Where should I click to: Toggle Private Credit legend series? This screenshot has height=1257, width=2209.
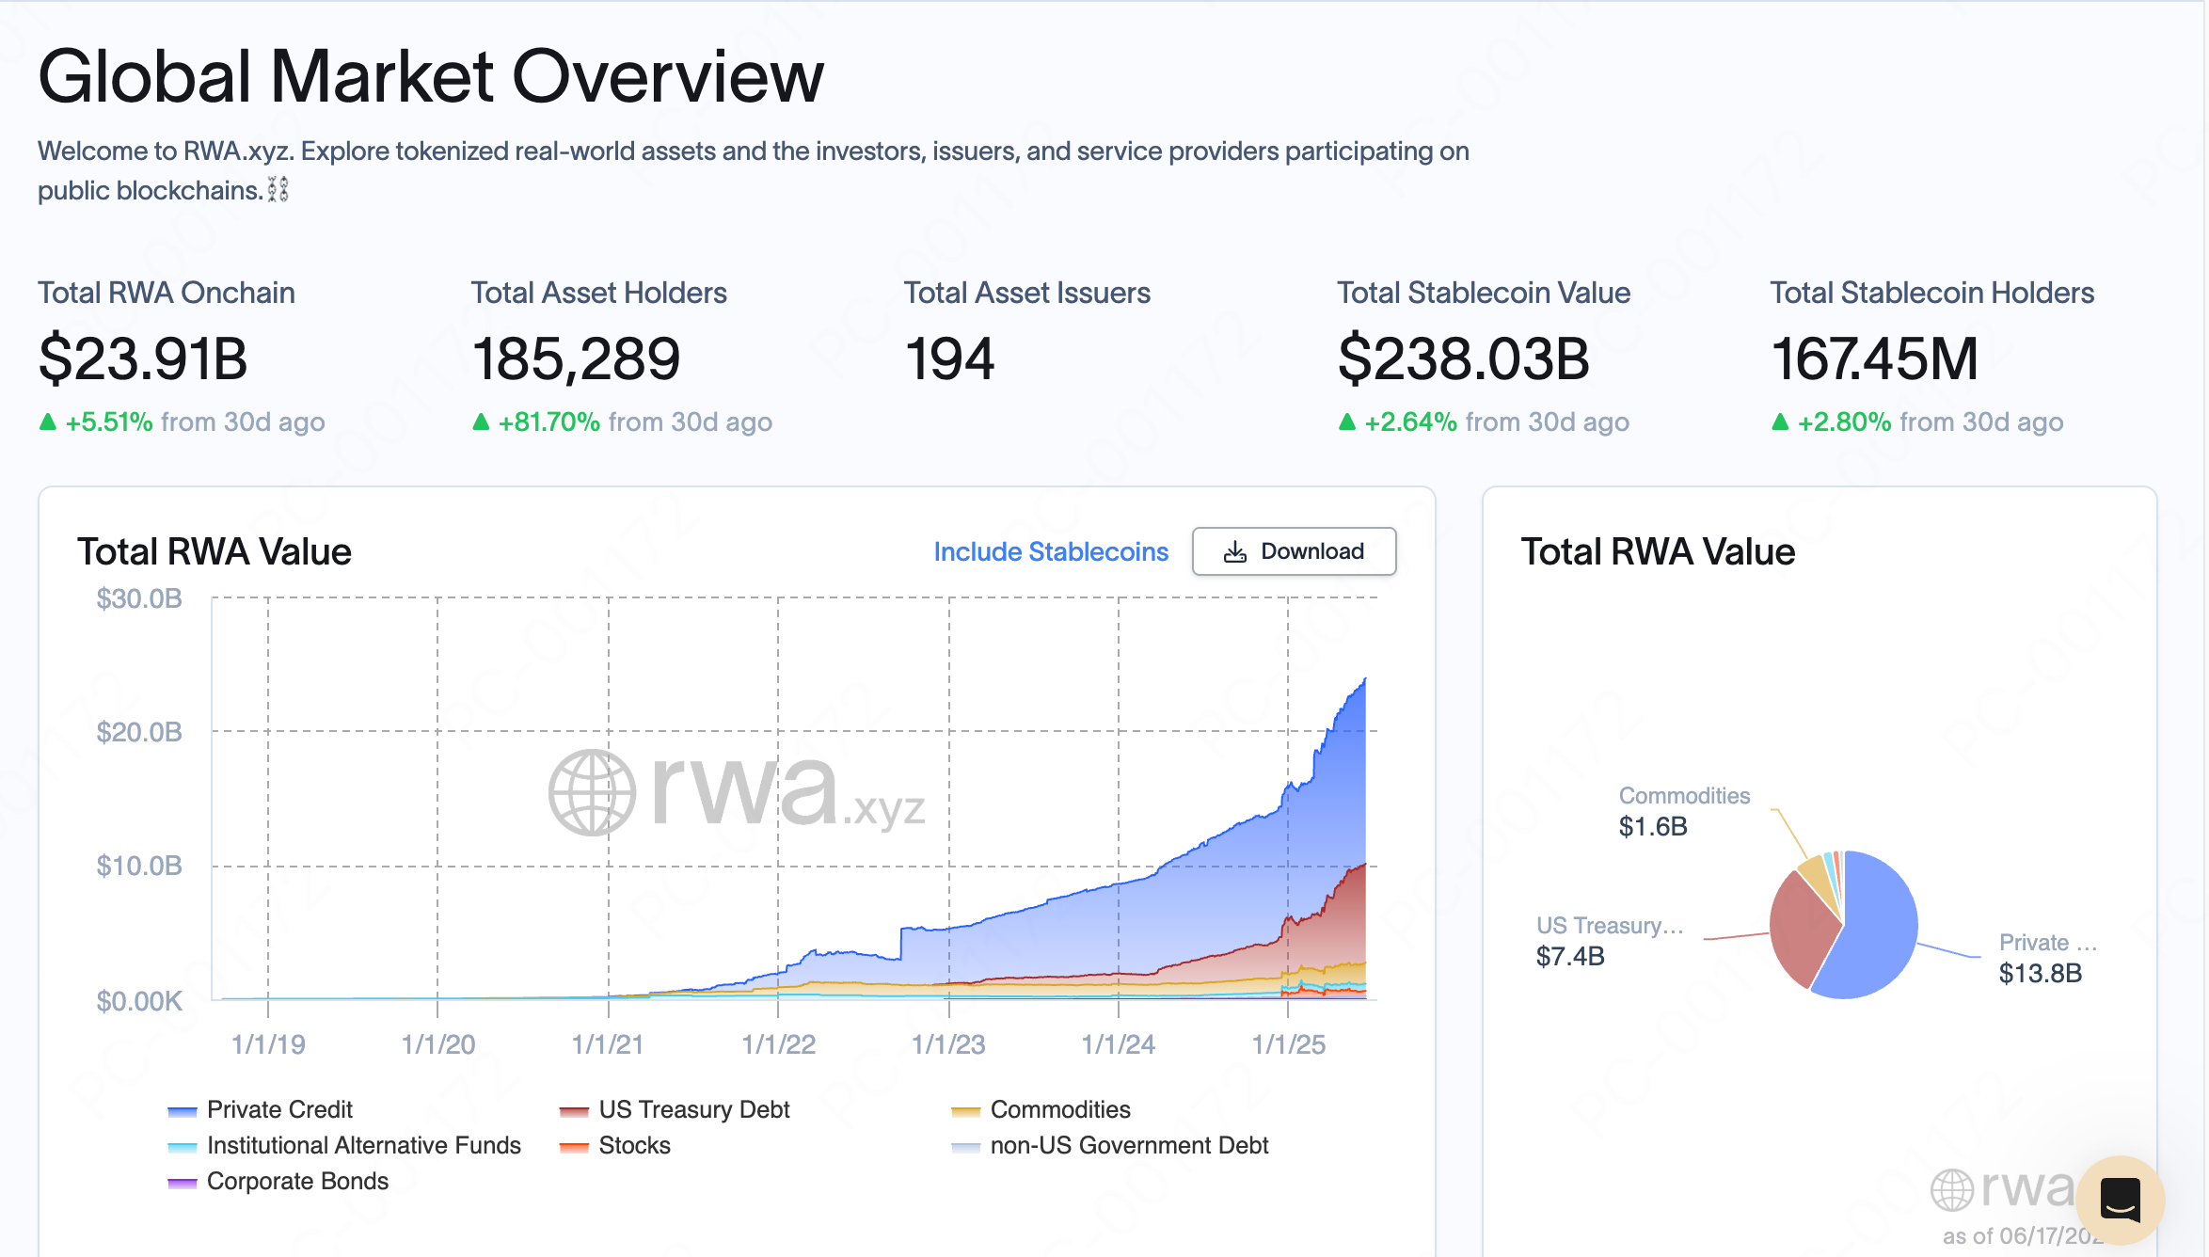pyautogui.click(x=278, y=1109)
